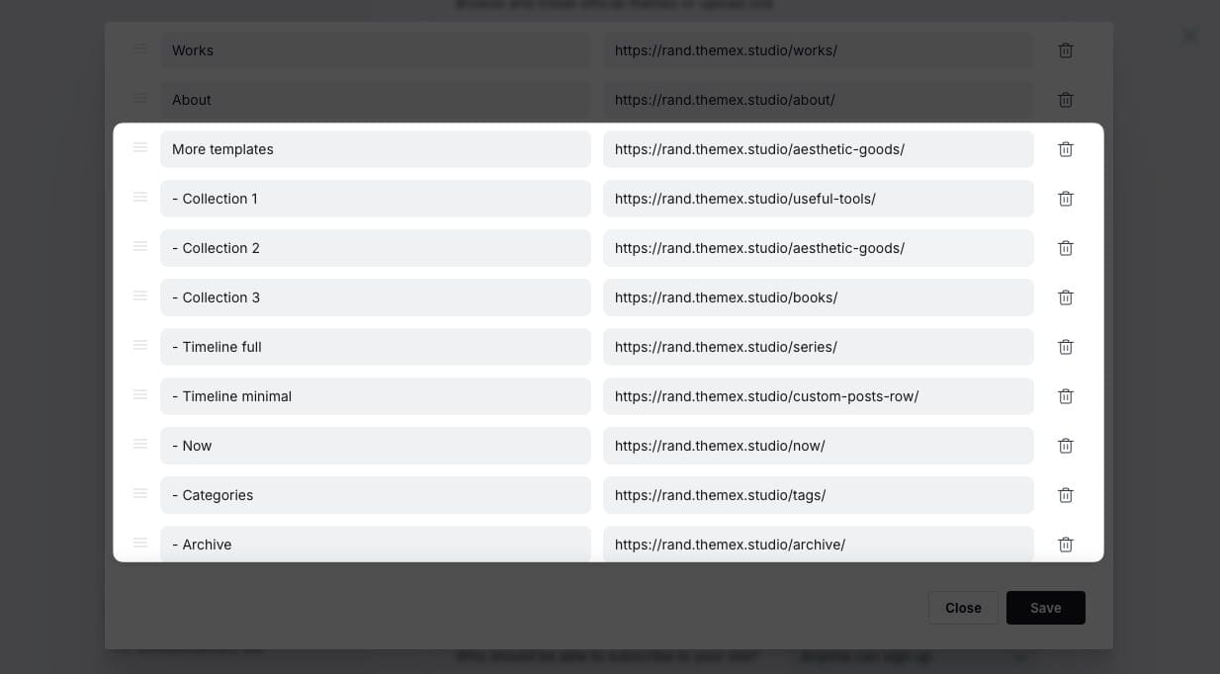
Task: Click Save to apply navigation changes
Action: click(1045, 608)
